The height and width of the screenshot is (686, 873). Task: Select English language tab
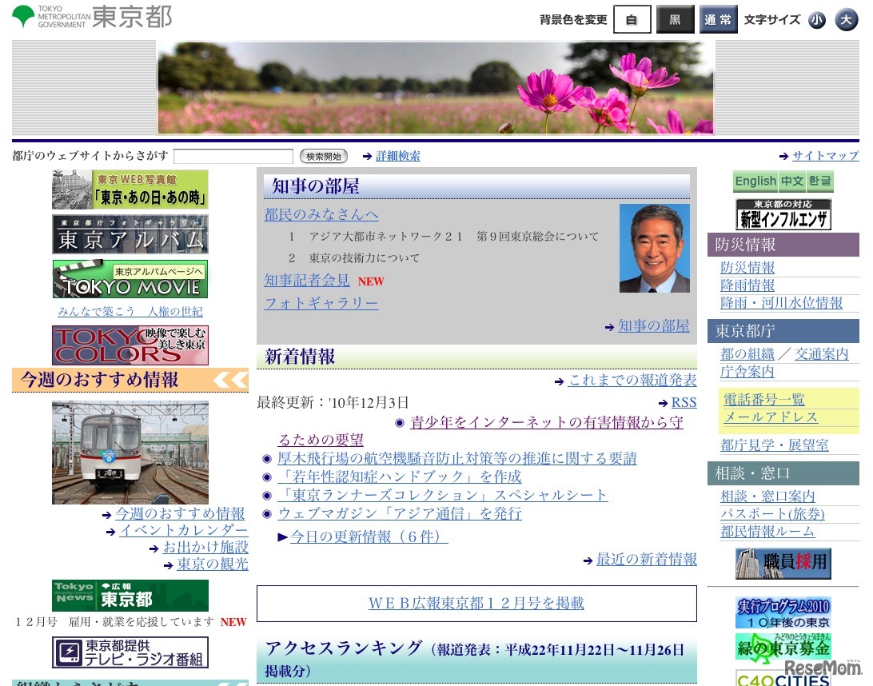(755, 181)
